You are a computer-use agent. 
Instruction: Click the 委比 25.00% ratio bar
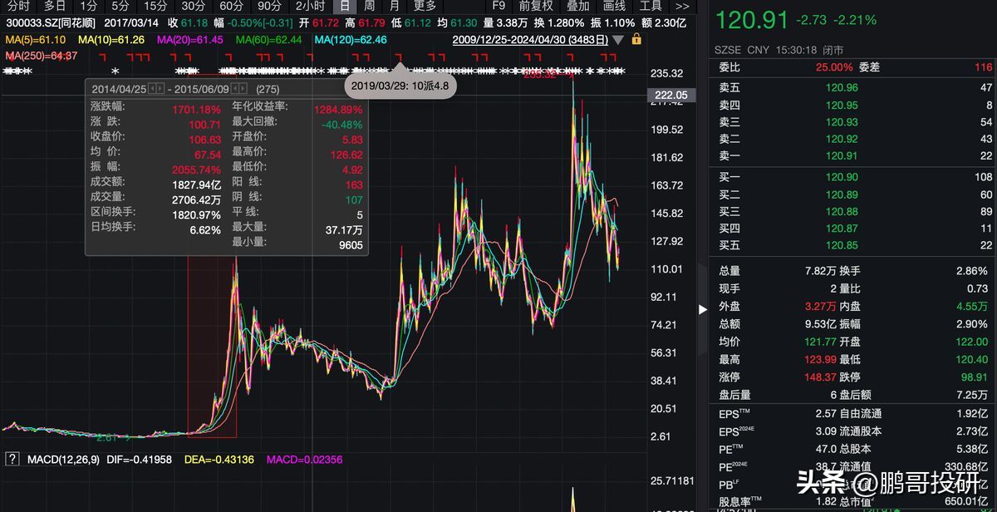point(831,69)
